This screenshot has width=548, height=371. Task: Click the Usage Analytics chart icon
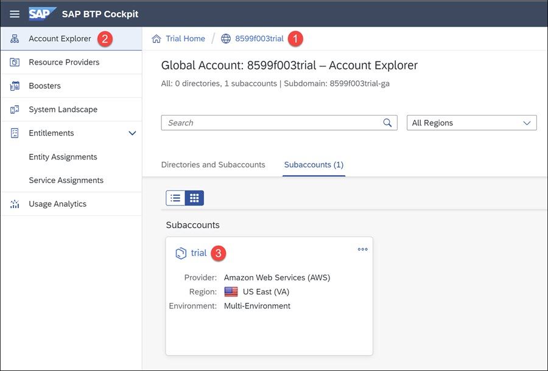15,204
